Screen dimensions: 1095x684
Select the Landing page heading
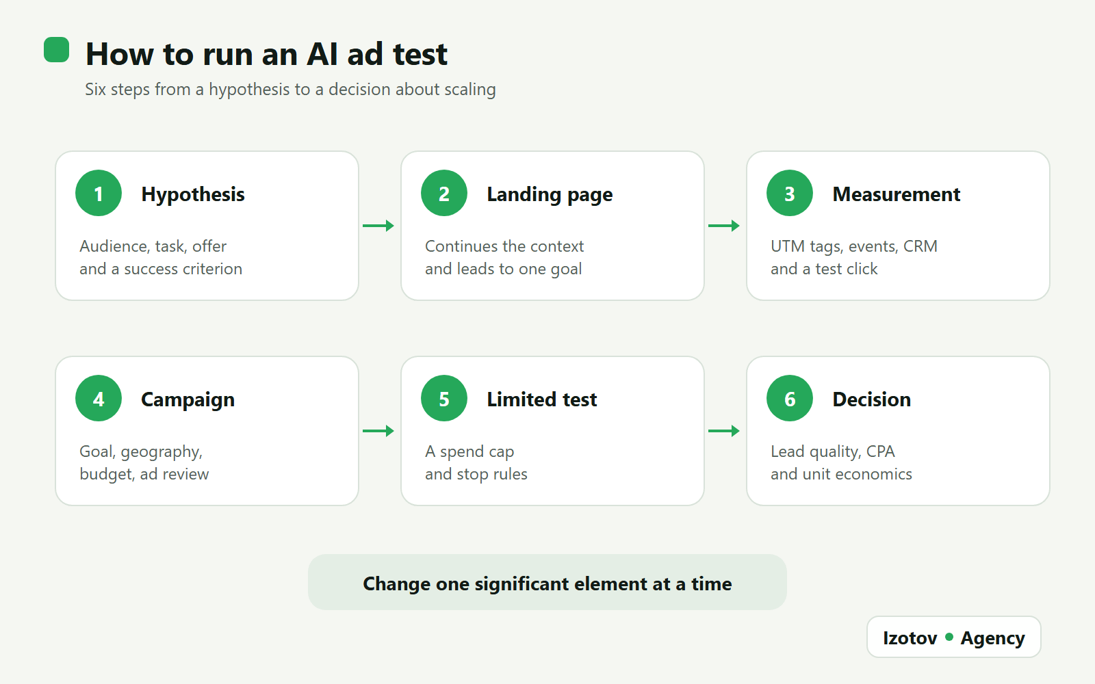click(x=550, y=195)
